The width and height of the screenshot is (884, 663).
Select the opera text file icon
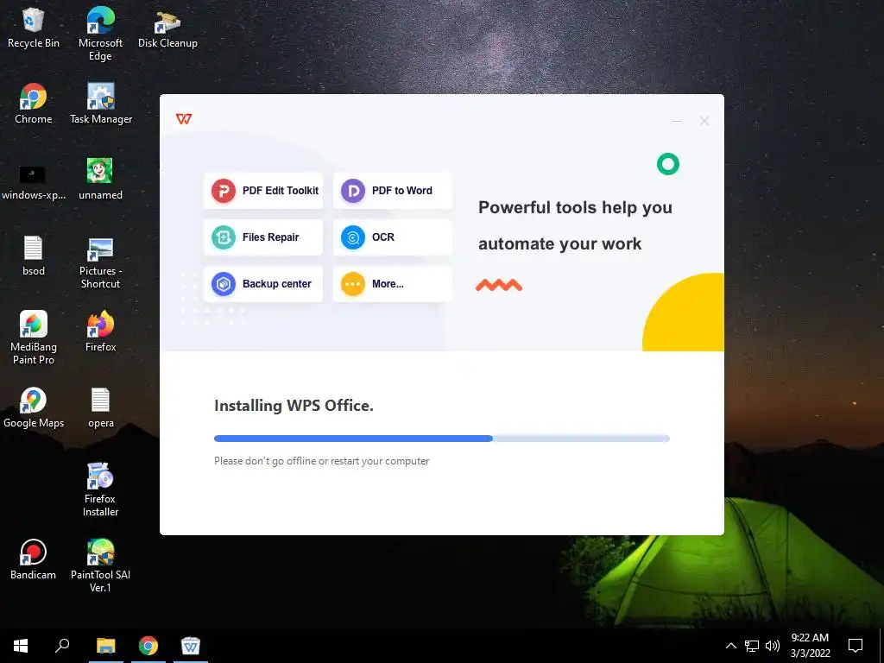coord(100,408)
